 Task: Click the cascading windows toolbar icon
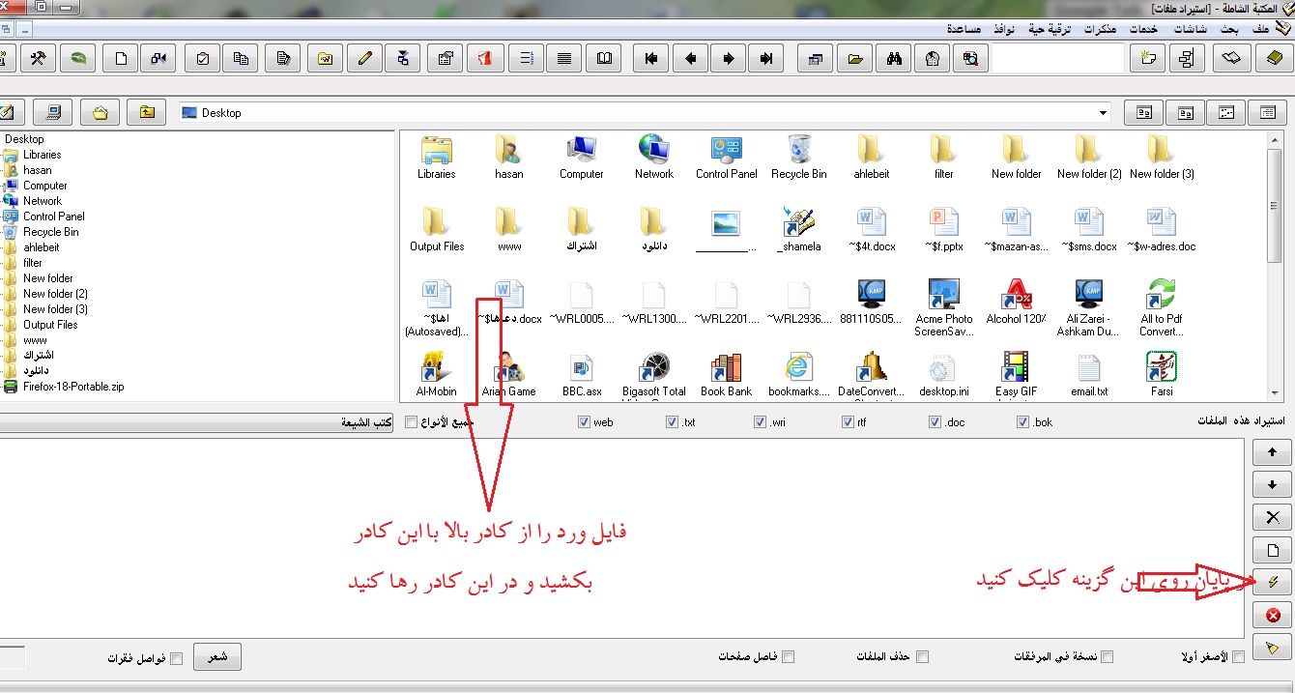click(x=815, y=58)
